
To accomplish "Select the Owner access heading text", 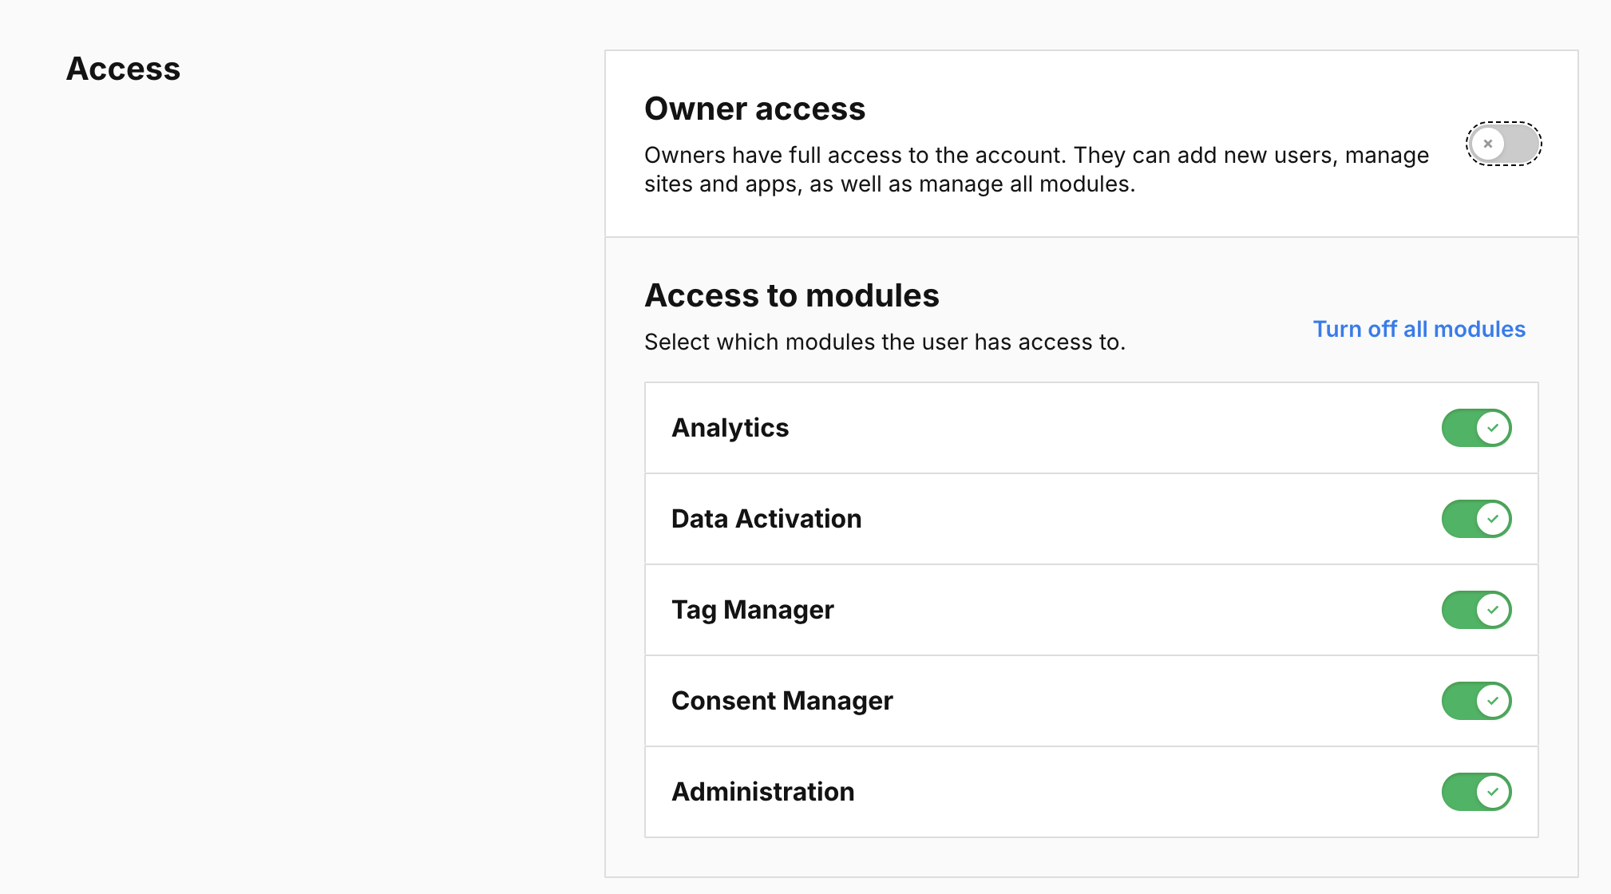I will [x=754, y=109].
